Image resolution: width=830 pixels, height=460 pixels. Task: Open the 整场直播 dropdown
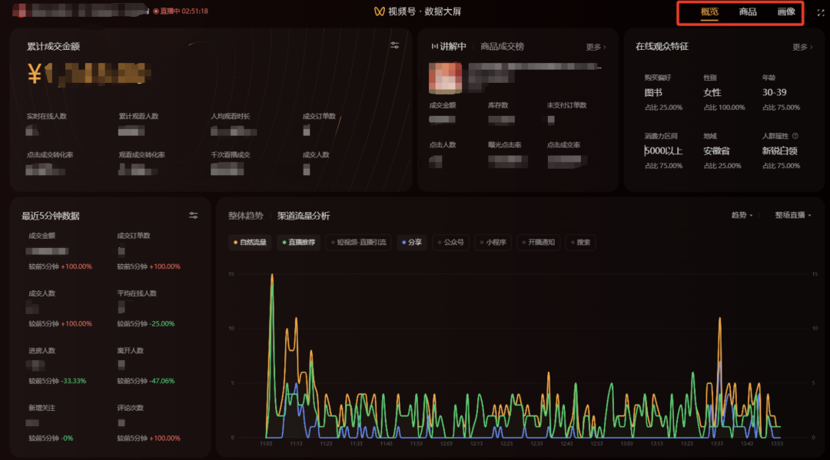792,215
